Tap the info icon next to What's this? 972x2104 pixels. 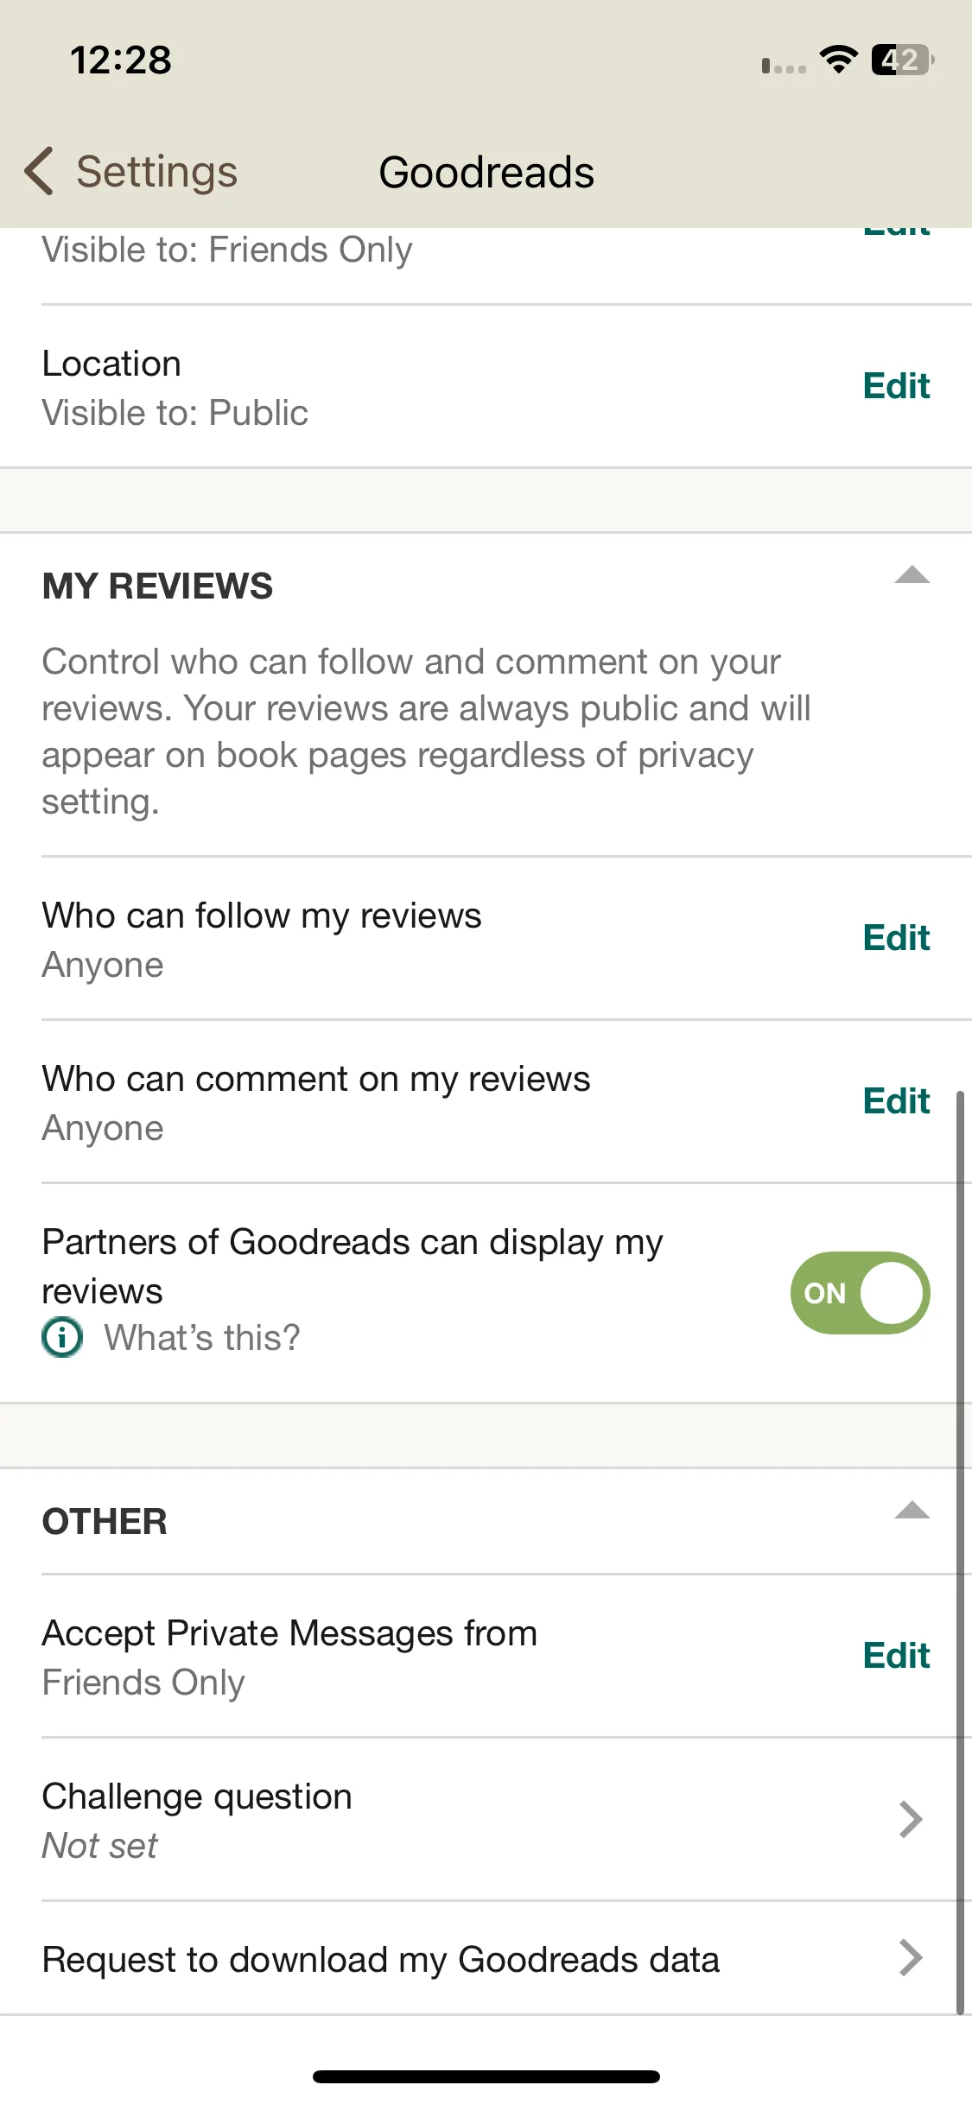tap(62, 1338)
